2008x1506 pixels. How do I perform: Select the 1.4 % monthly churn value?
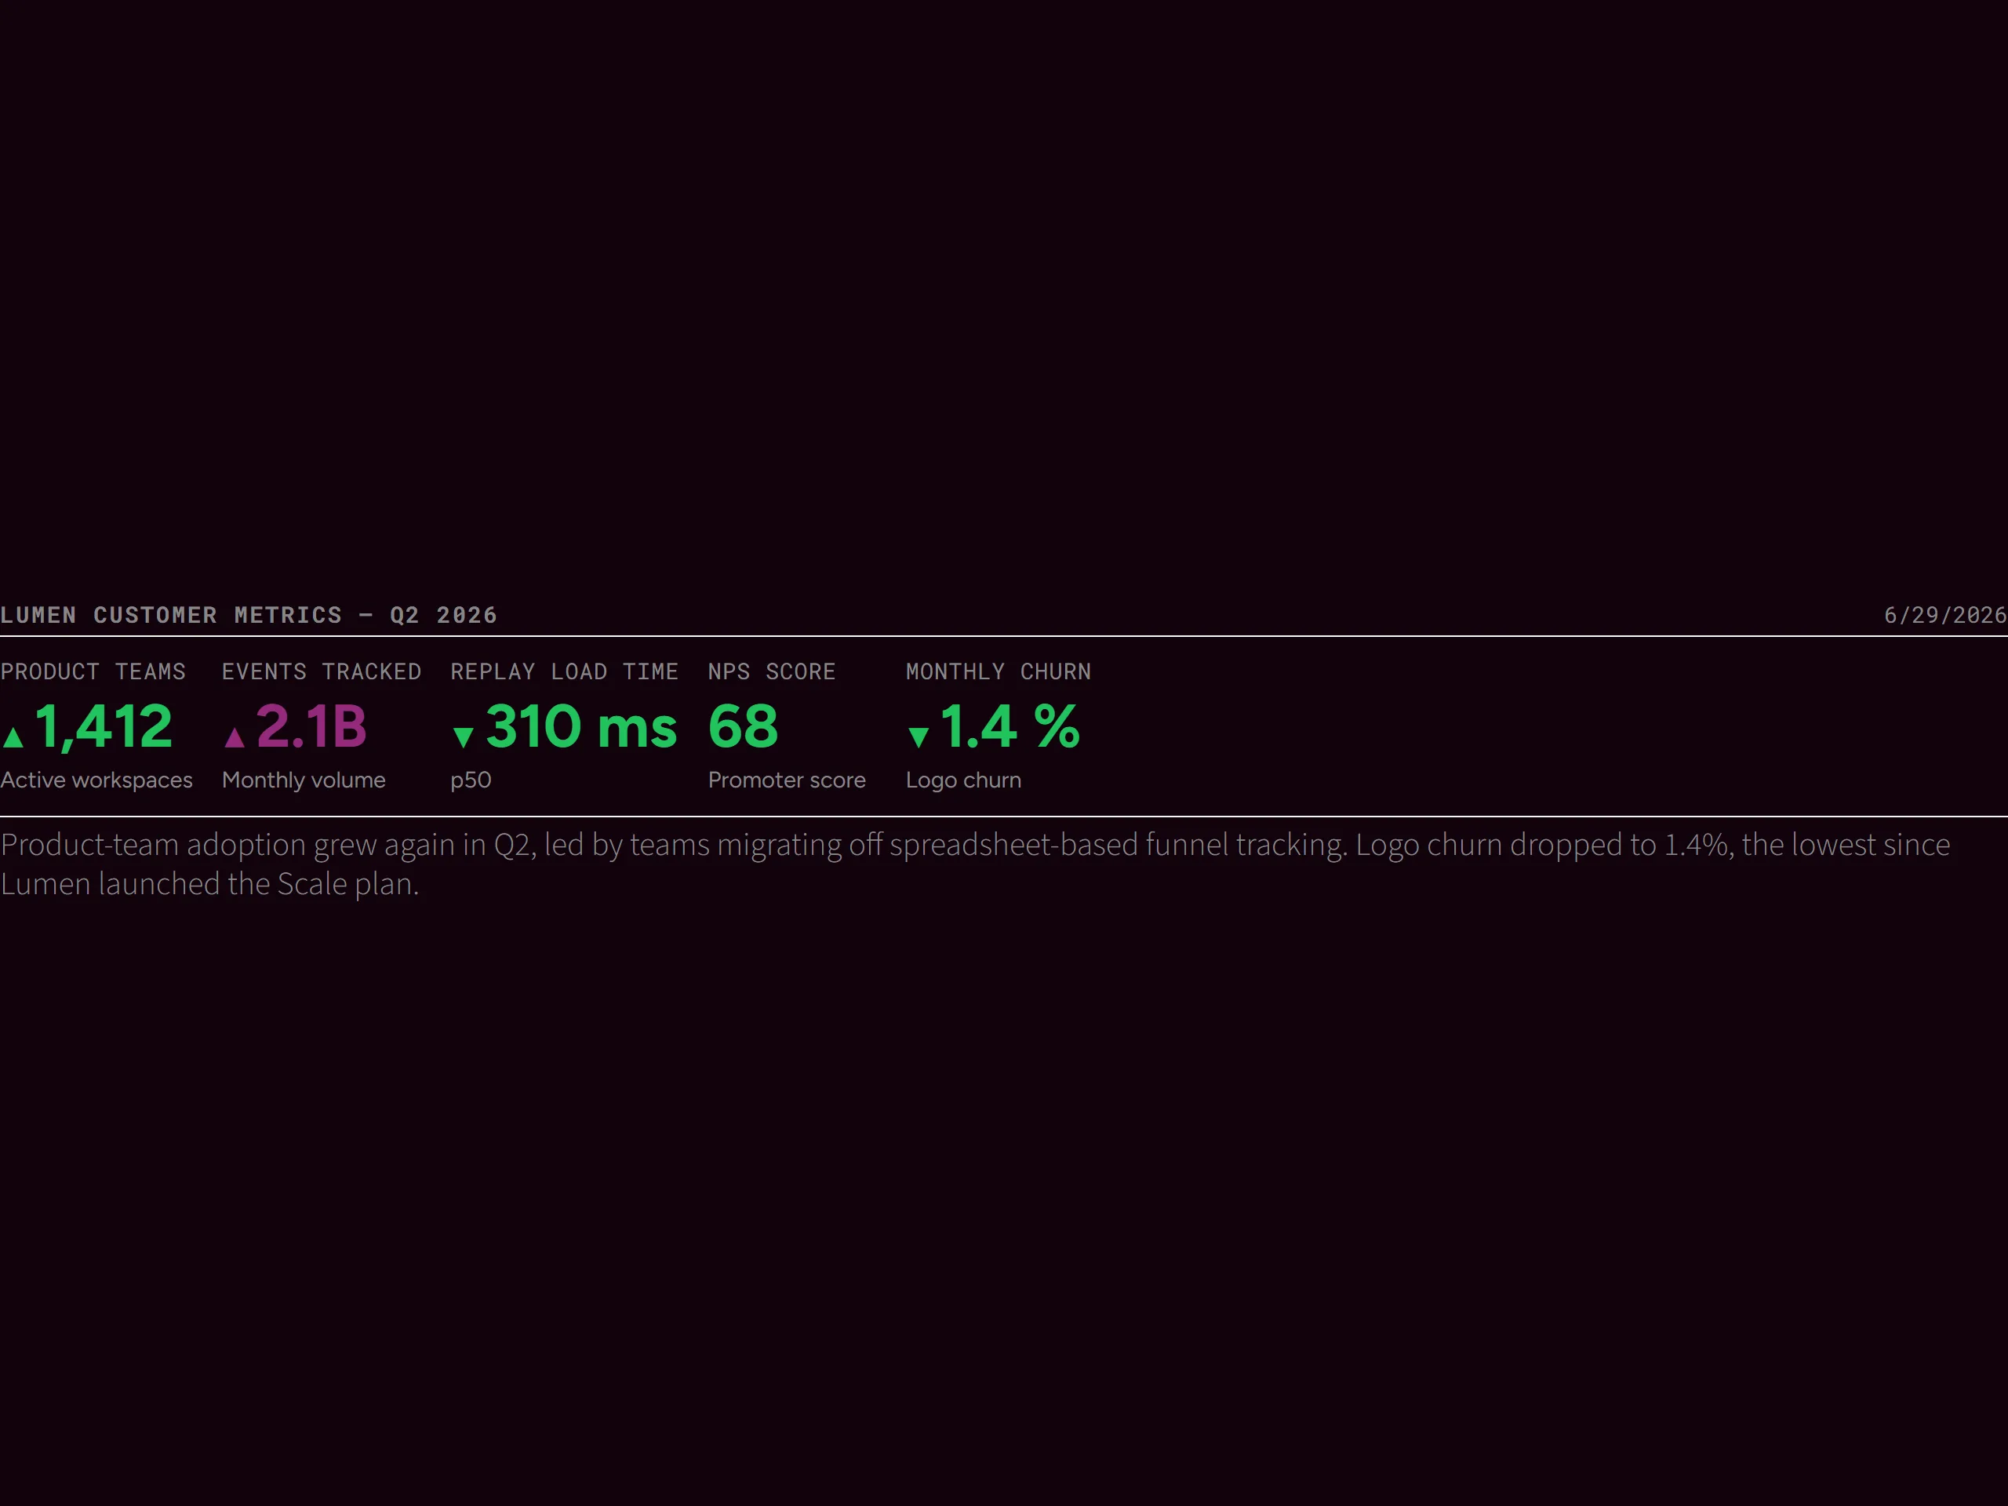point(1010,726)
